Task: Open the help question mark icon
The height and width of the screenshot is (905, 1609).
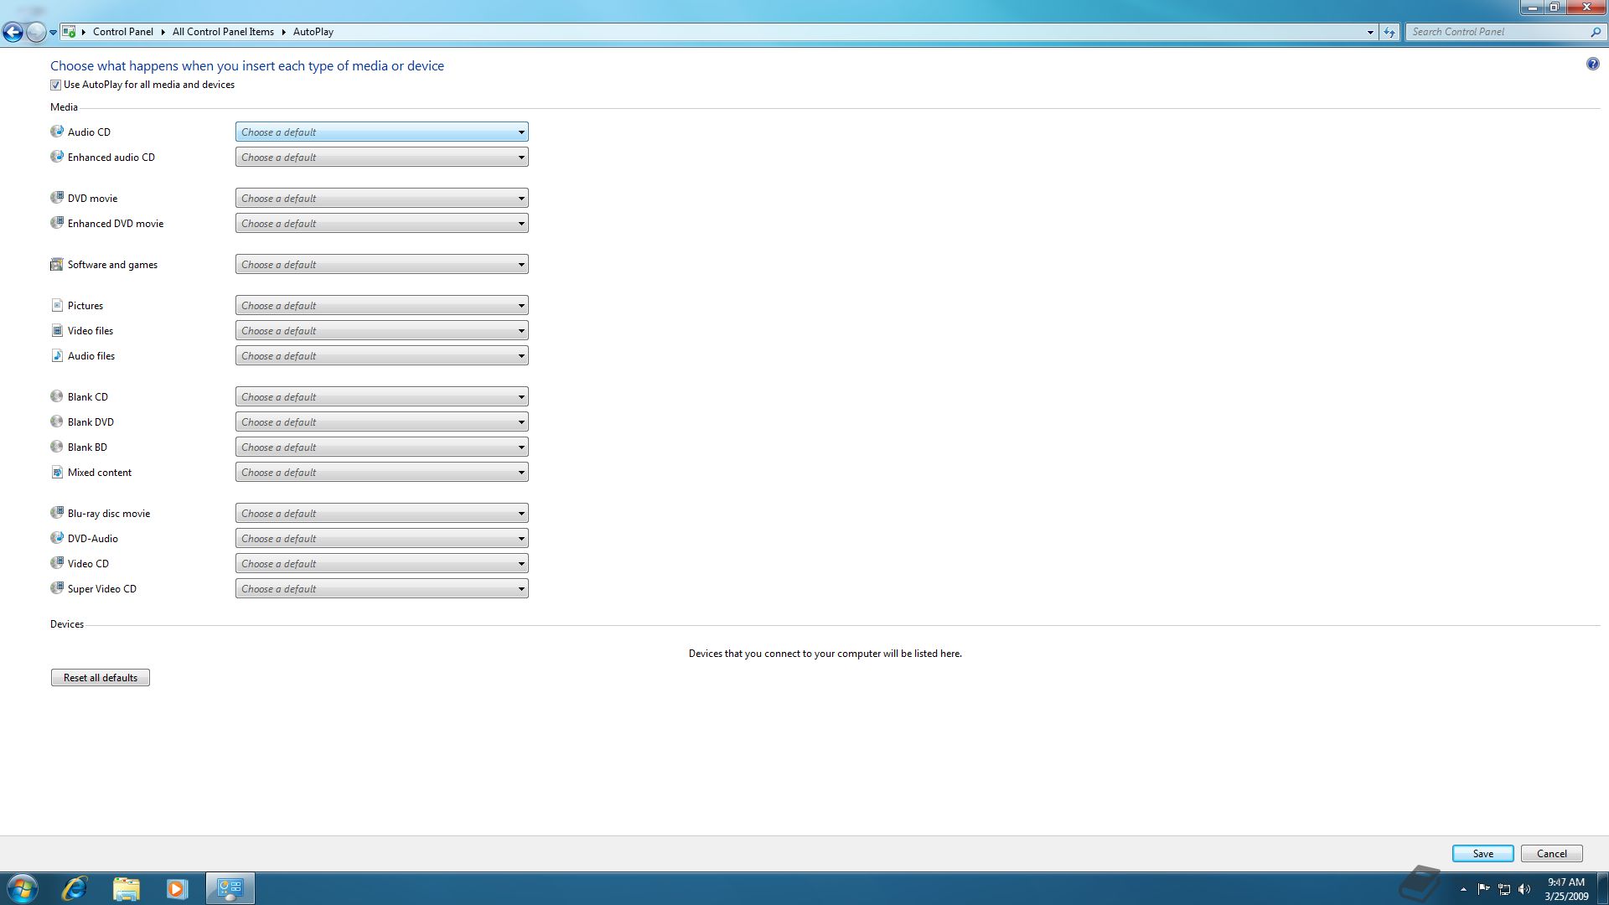Action: 1592,65
